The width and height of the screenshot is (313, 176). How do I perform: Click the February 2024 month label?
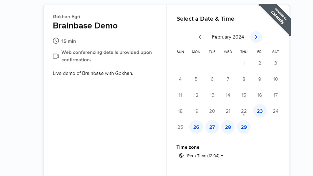pos(228,37)
